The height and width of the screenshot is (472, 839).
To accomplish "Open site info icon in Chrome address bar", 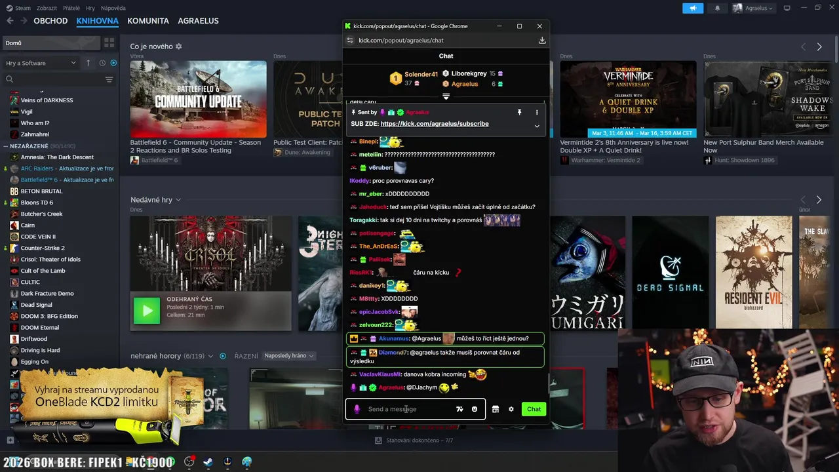I will click(x=350, y=40).
